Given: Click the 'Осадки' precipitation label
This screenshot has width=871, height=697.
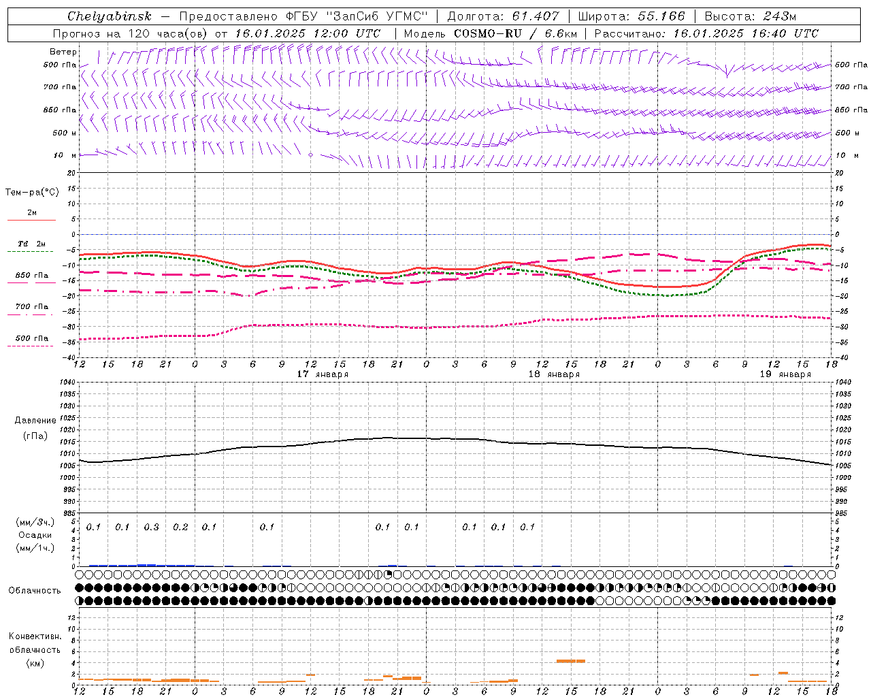Looking at the screenshot, I should tap(35, 535).
